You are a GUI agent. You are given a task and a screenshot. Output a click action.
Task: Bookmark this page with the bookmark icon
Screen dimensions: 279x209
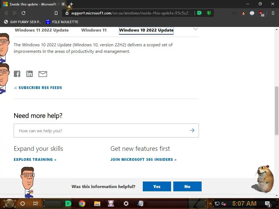coord(56,13)
